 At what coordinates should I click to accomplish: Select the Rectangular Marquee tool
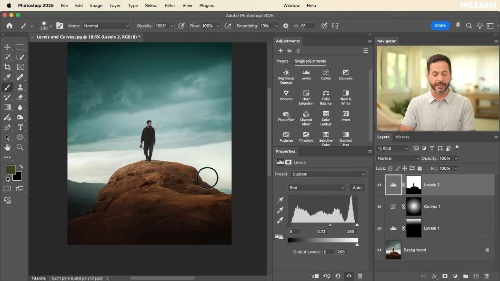(20, 47)
